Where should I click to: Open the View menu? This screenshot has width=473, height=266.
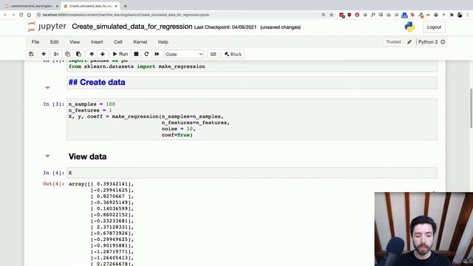pos(75,42)
